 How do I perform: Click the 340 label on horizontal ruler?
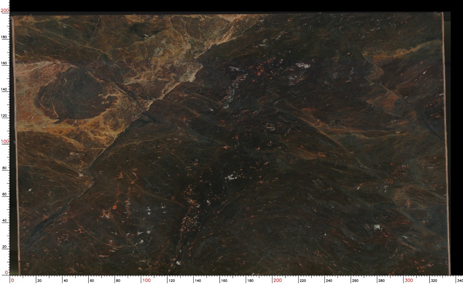459,280
